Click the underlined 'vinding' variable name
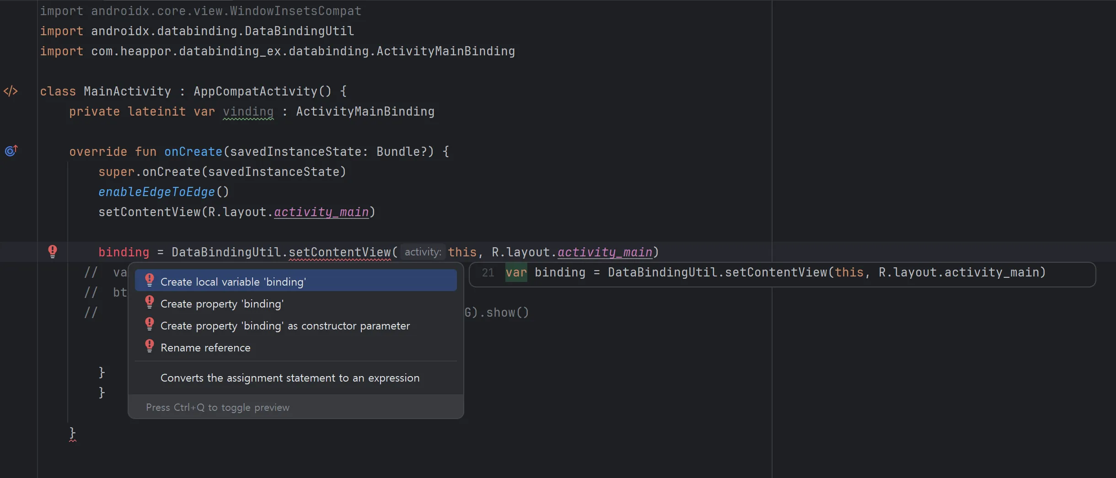 [x=248, y=112]
